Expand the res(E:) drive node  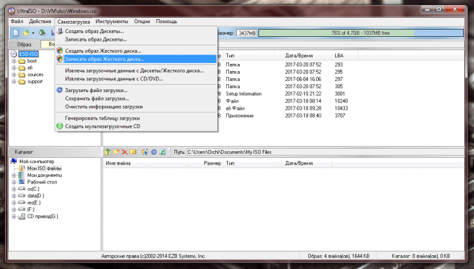14,203
